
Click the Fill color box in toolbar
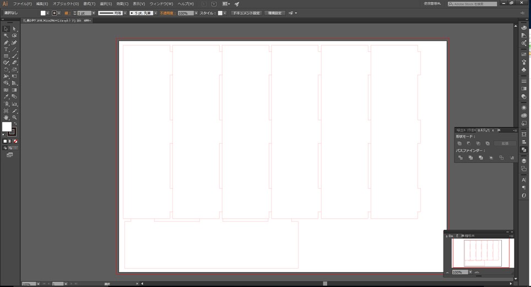7,127
